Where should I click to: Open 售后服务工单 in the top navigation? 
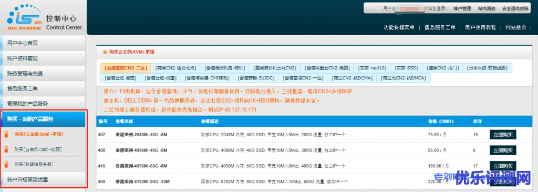coord(440,27)
